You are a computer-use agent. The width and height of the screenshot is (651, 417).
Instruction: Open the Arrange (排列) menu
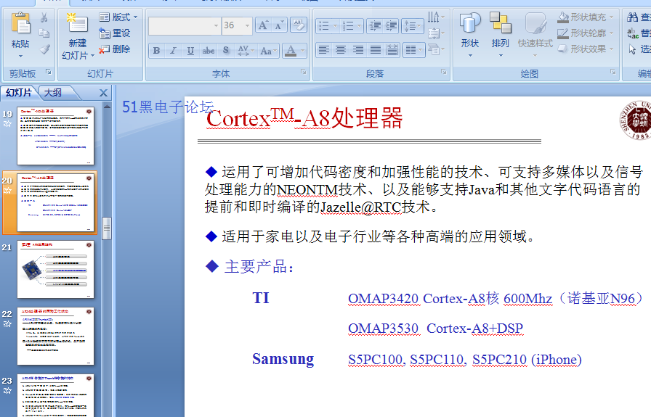click(x=501, y=35)
